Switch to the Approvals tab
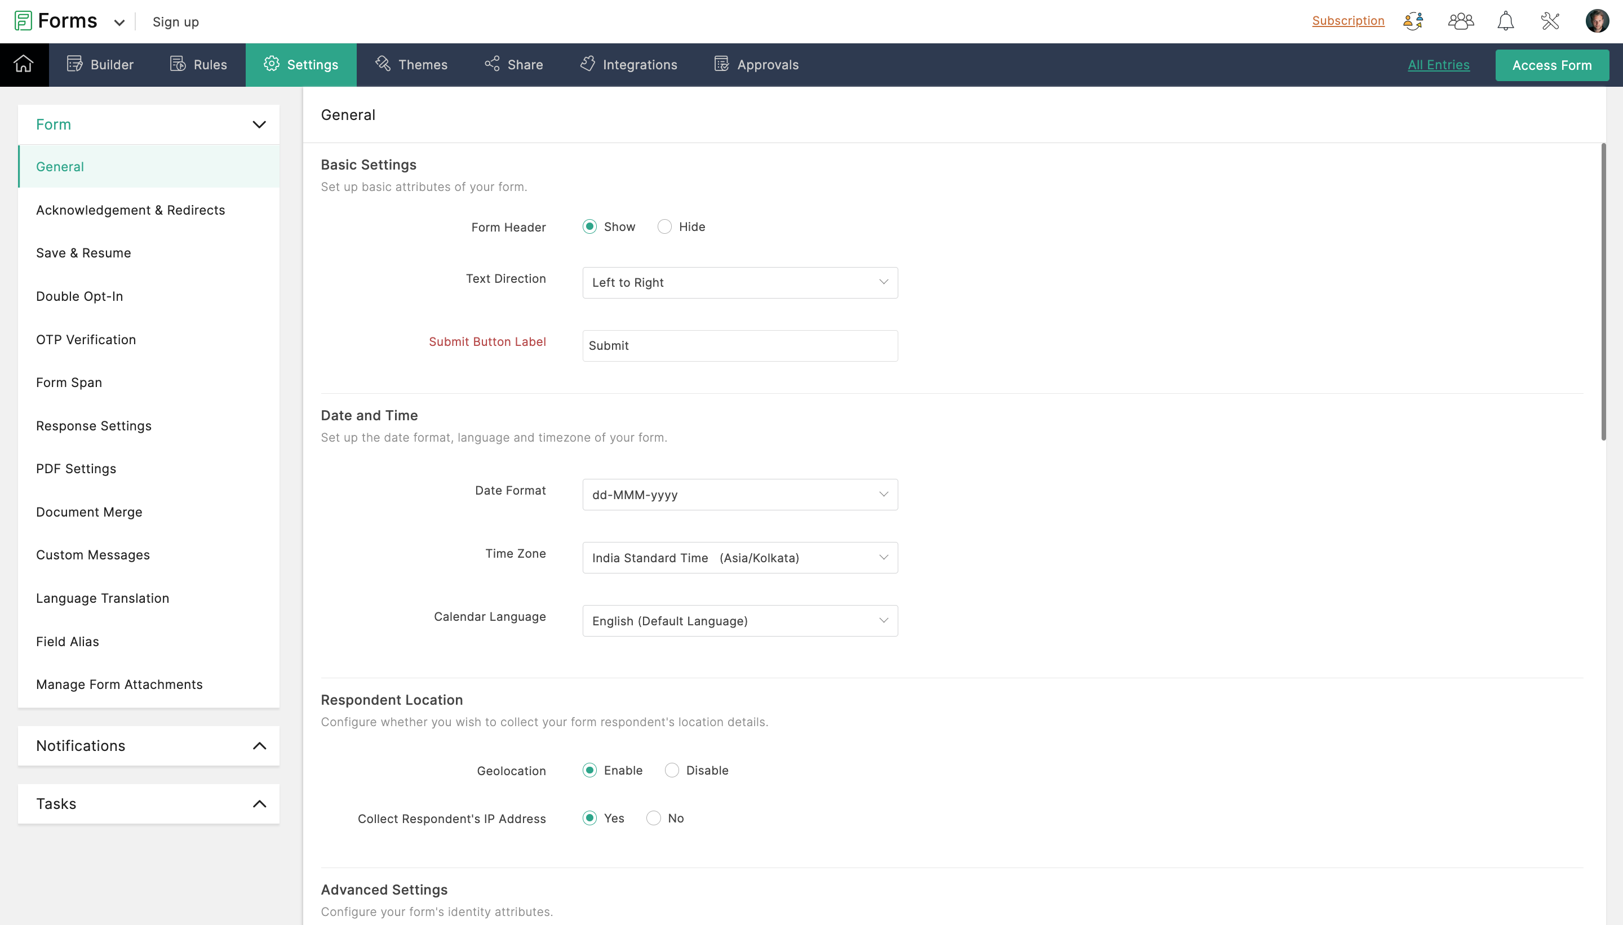This screenshot has width=1623, height=925. click(756, 65)
